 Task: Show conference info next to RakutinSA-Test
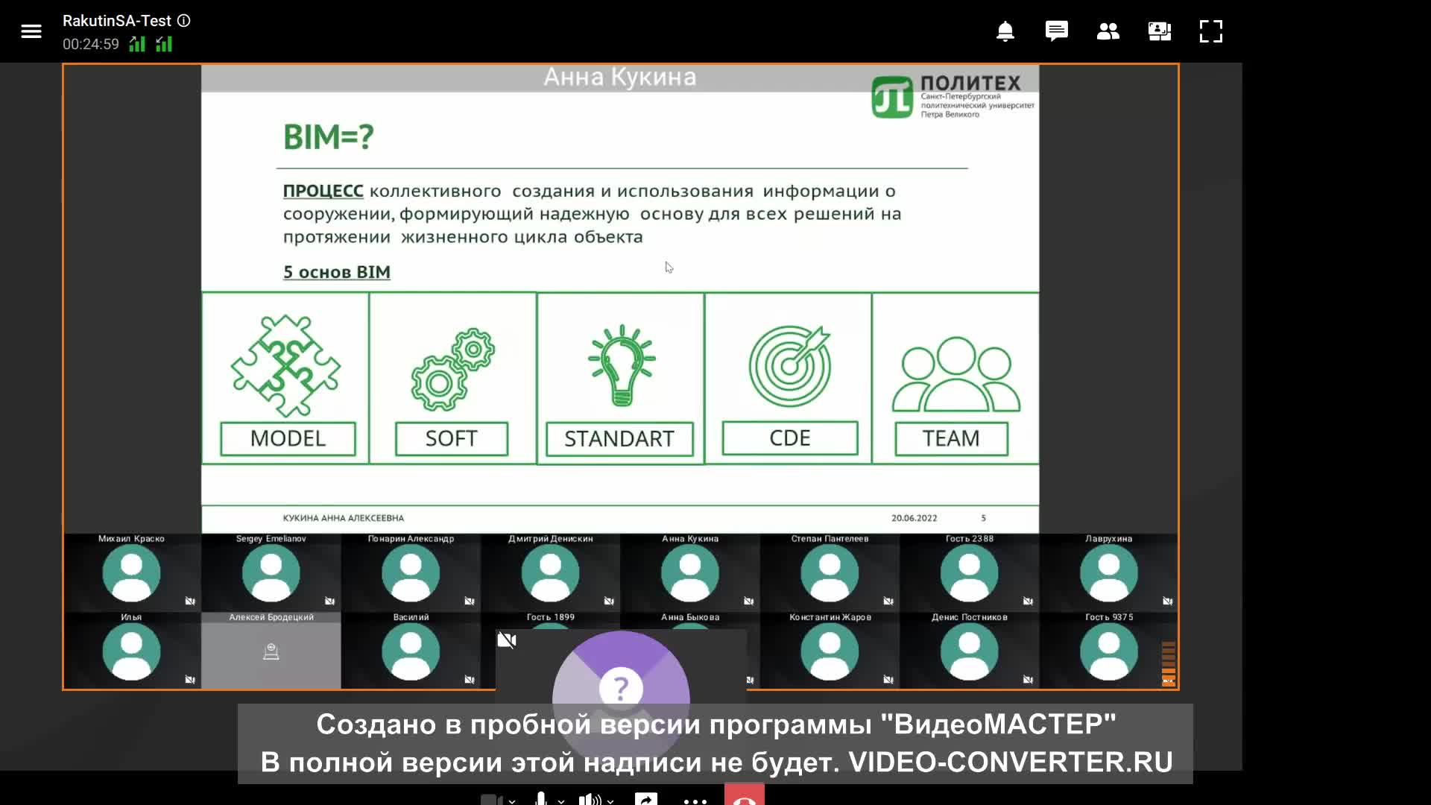coord(184,21)
